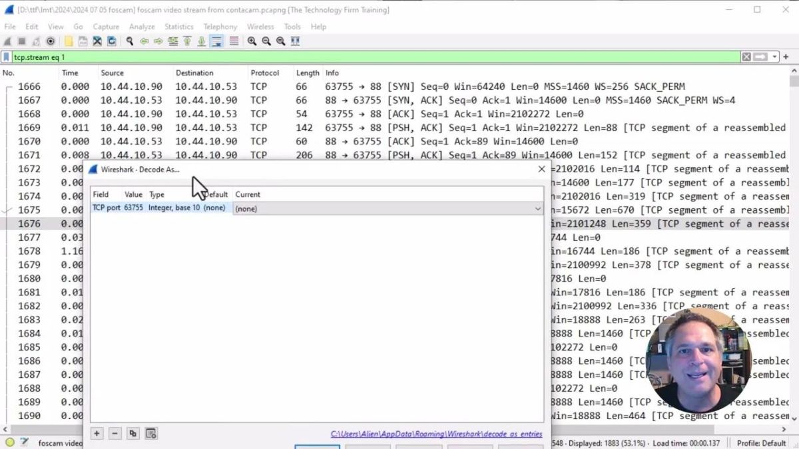Toggle packet list colorization
Screen dimensions: 799x449
pyautogui.click(x=234, y=41)
